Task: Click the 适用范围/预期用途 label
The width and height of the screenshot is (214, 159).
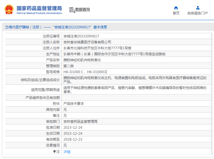Action: (x=45, y=90)
